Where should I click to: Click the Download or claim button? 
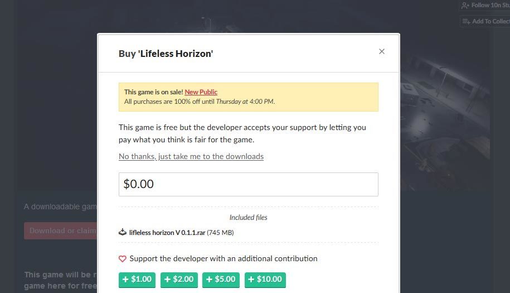pyautogui.click(x=61, y=231)
